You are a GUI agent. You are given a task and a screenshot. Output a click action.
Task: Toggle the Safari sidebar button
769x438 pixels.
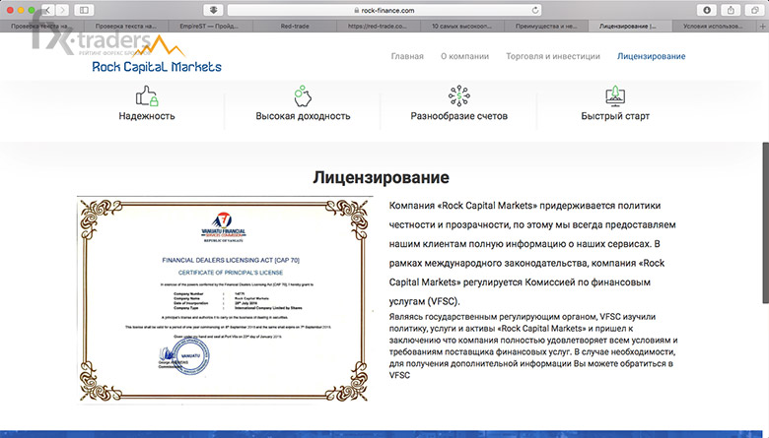pos(84,10)
